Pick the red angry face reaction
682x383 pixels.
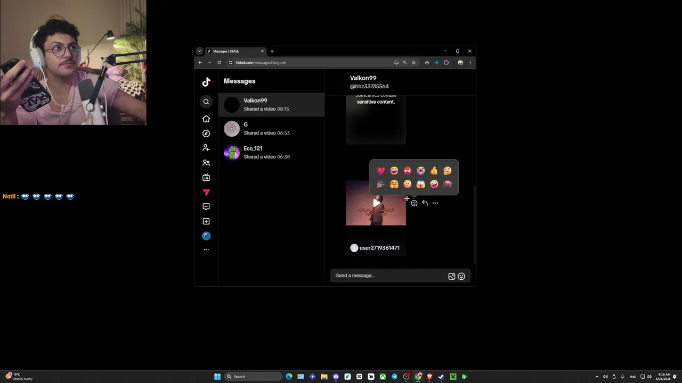(407, 171)
